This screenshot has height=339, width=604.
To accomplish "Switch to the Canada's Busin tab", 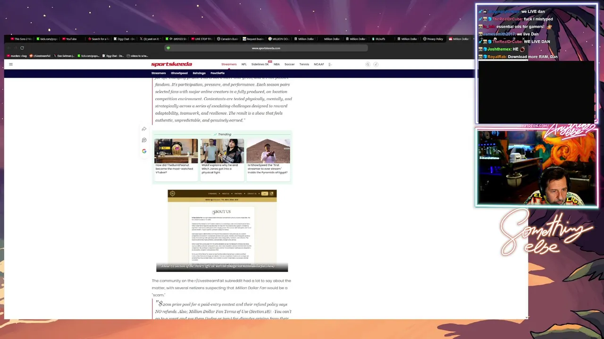I will (227, 39).
